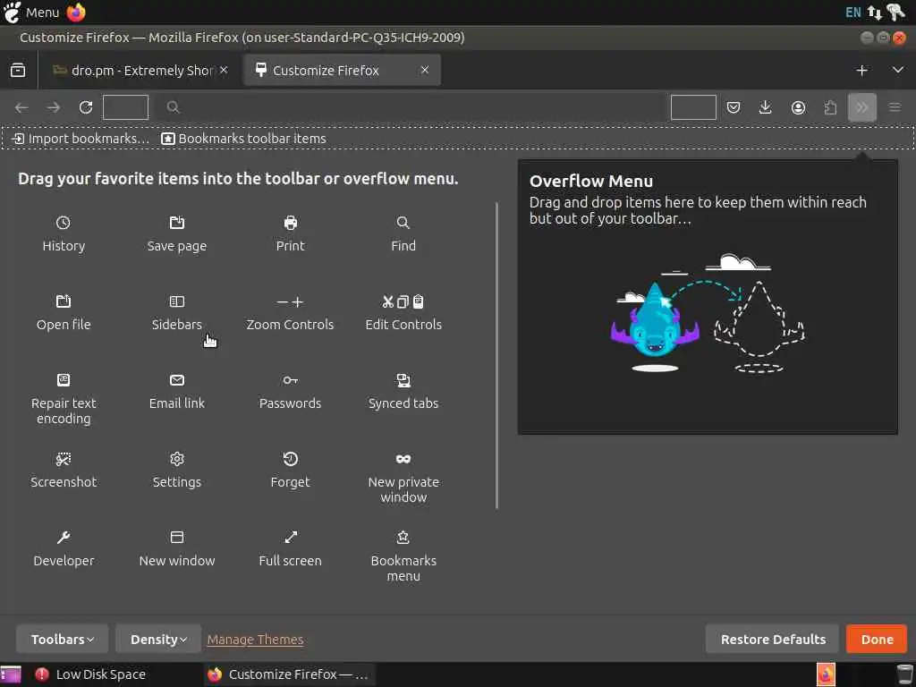
Task: Click Import bookmarks toolbar item
Action: [x=81, y=139]
